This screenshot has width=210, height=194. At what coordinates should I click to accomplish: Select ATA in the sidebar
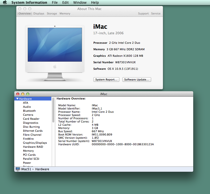tap(26, 103)
